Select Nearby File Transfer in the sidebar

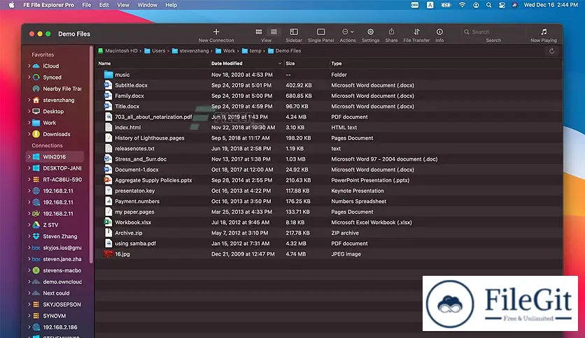pos(58,89)
